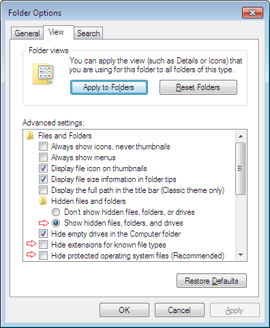
Task: Toggle the Always show menus checkbox
Action: pyautogui.click(x=43, y=158)
